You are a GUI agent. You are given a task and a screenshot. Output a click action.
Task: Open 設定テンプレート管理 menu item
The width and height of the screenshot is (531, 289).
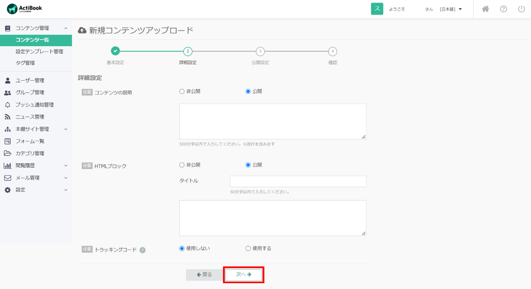click(39, 51)
